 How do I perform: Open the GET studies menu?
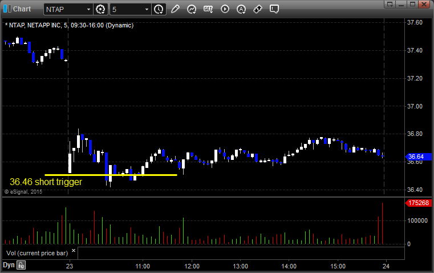click(208, 9)
